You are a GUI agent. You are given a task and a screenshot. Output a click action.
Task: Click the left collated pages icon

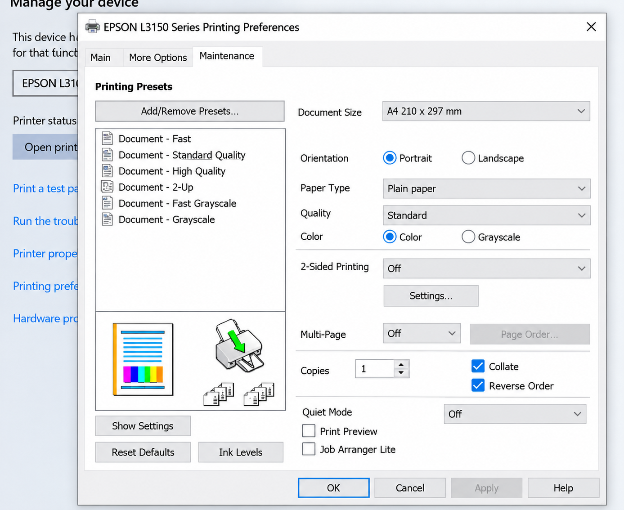point(219,394)
